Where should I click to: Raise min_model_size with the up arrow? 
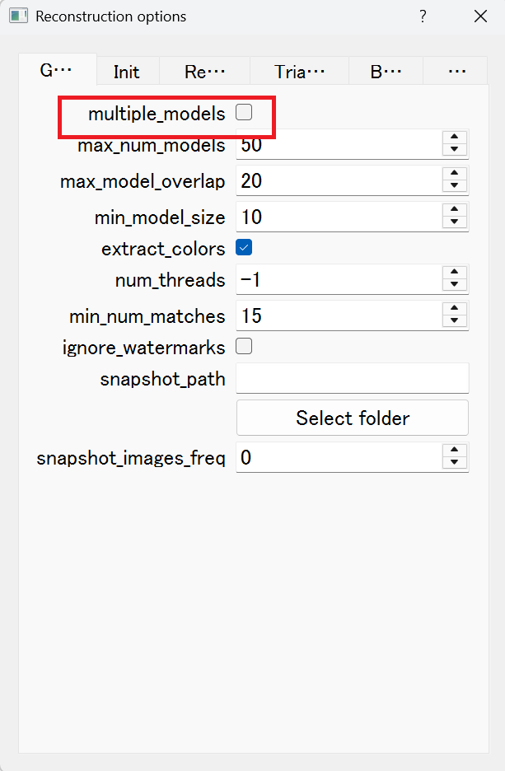pos(455,210)
